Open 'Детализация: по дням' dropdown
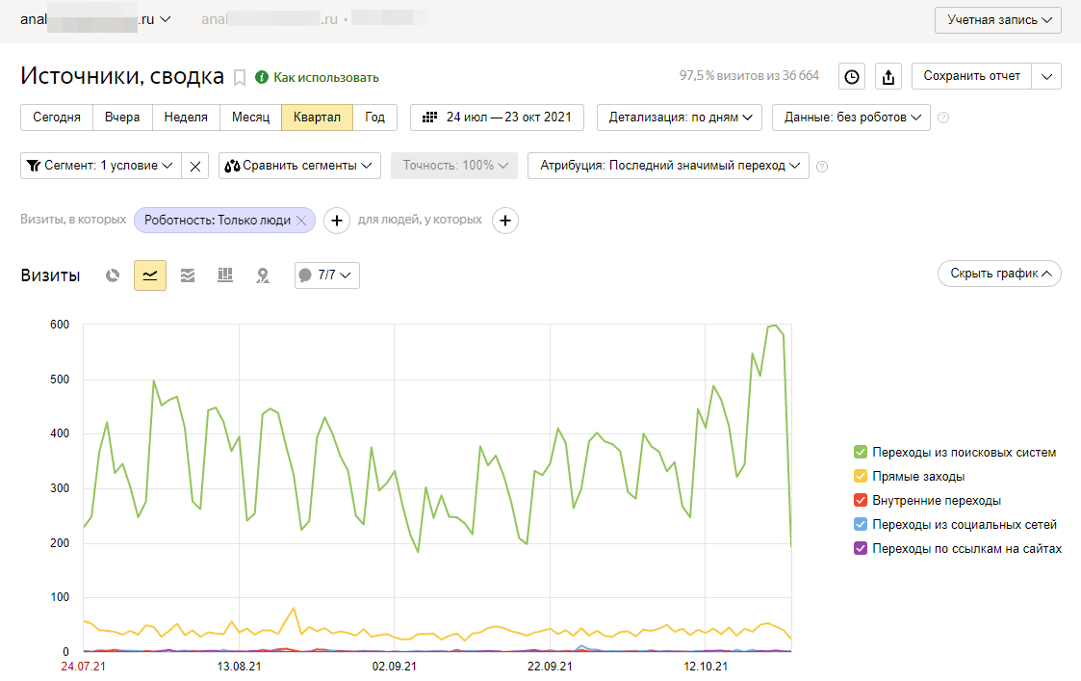Viewport: 1081px width, 681px height. coord(680,118)
